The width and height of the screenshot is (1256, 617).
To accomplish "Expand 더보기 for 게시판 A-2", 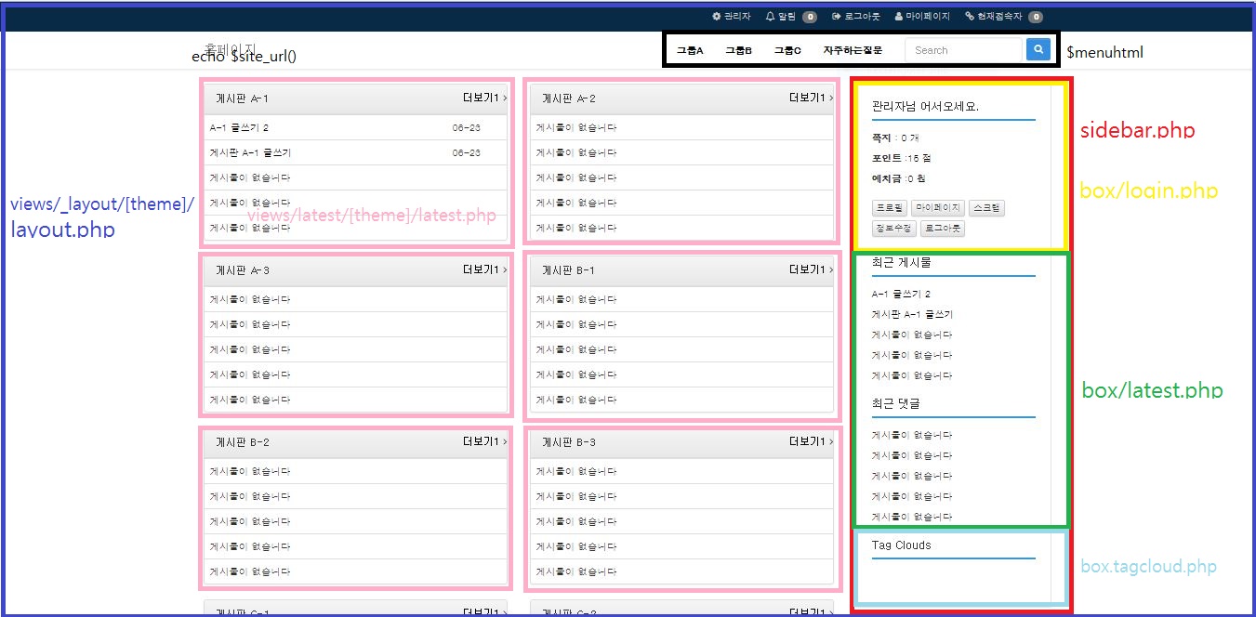I will (811, 98).
